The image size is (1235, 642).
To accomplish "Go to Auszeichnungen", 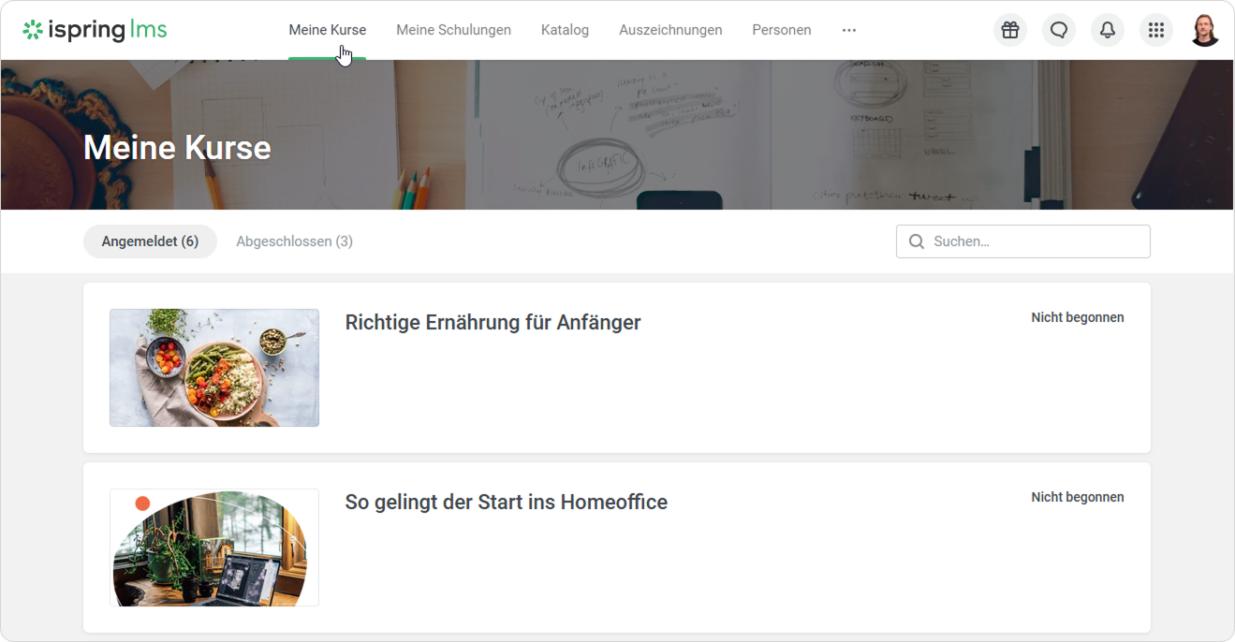I will tap(670, 30).
